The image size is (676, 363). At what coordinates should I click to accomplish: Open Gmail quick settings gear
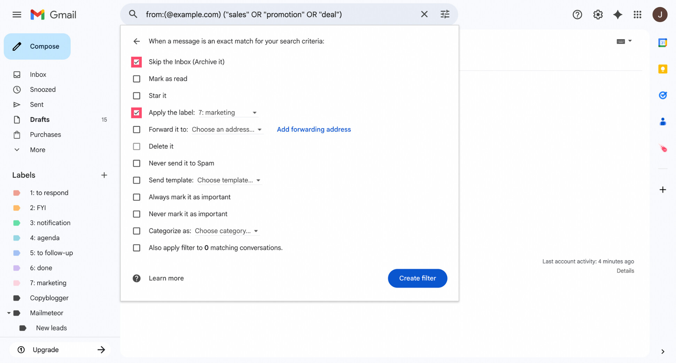point(598,14)
